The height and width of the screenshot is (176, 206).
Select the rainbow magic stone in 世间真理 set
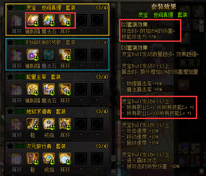pyautogui.click(x=49, y=20)
